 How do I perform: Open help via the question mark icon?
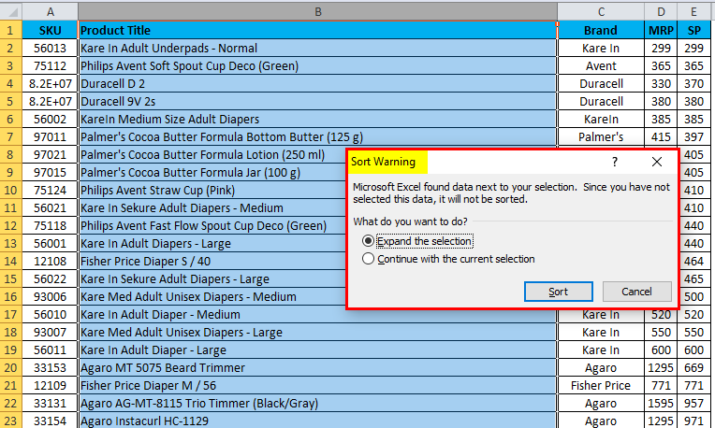coord(614,162)
